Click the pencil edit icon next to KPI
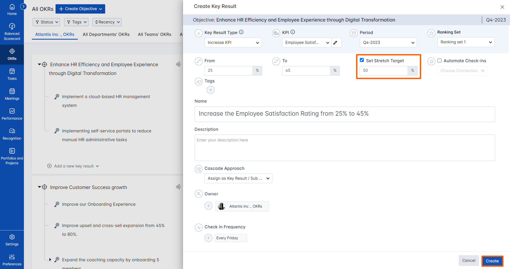 [x=336, y=43]
